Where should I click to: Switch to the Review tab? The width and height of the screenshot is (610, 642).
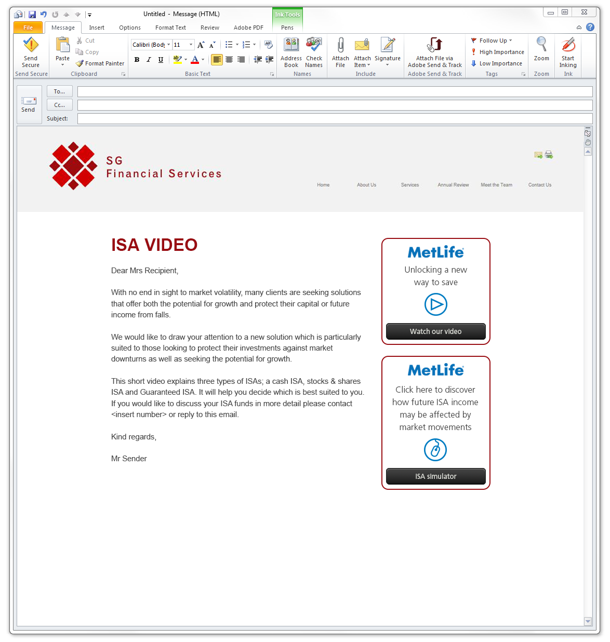point(210,28)
